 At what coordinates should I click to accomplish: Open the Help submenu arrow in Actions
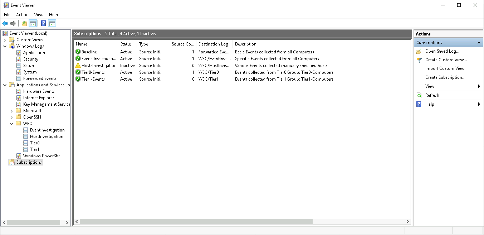(479, 104)
